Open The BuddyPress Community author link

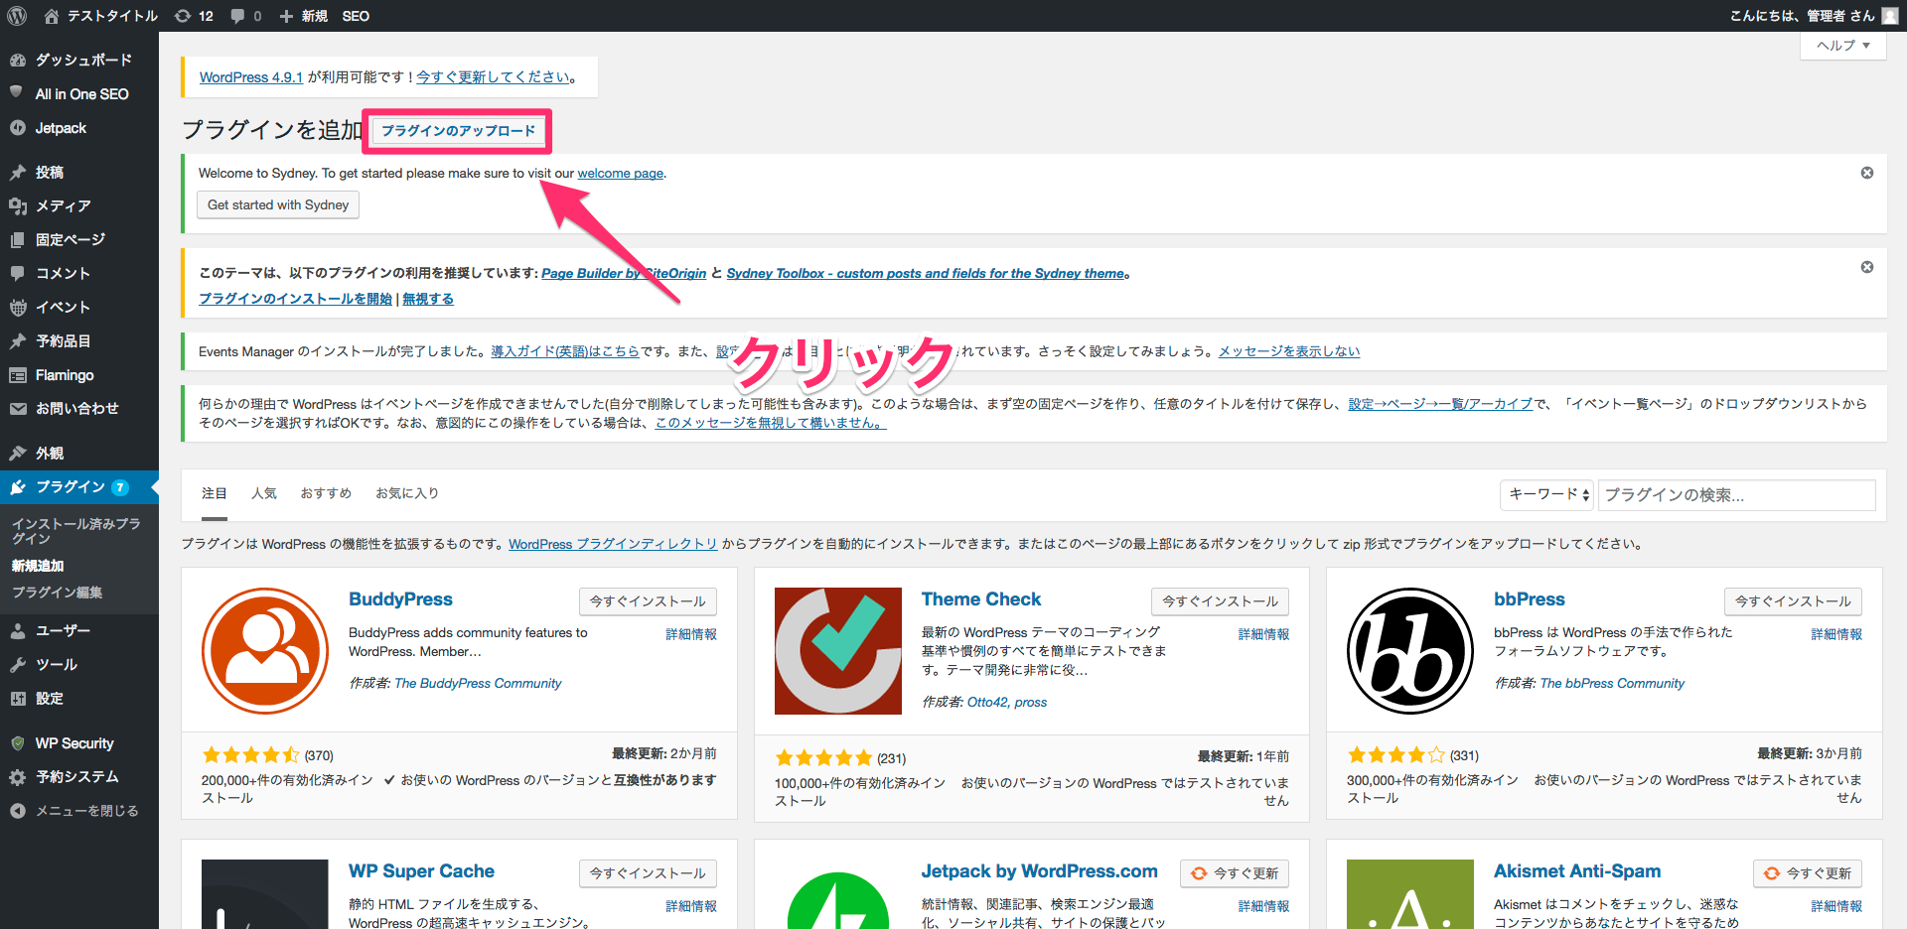click(478, 683)
